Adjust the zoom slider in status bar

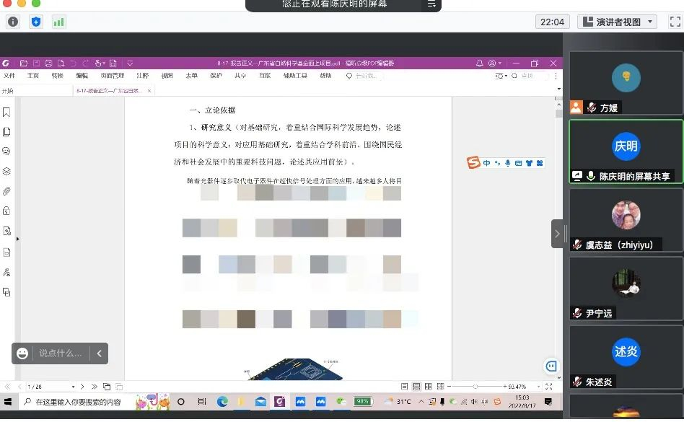click(x=475, y=387)
